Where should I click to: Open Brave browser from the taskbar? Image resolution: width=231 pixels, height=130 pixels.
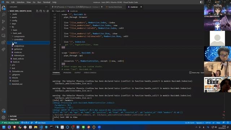(x=14, y=127)
